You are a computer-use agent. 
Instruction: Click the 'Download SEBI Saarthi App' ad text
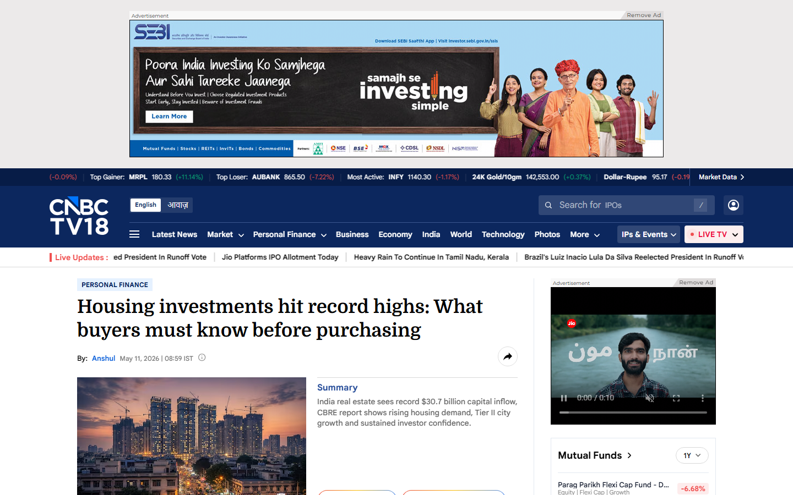click(405, 41)
